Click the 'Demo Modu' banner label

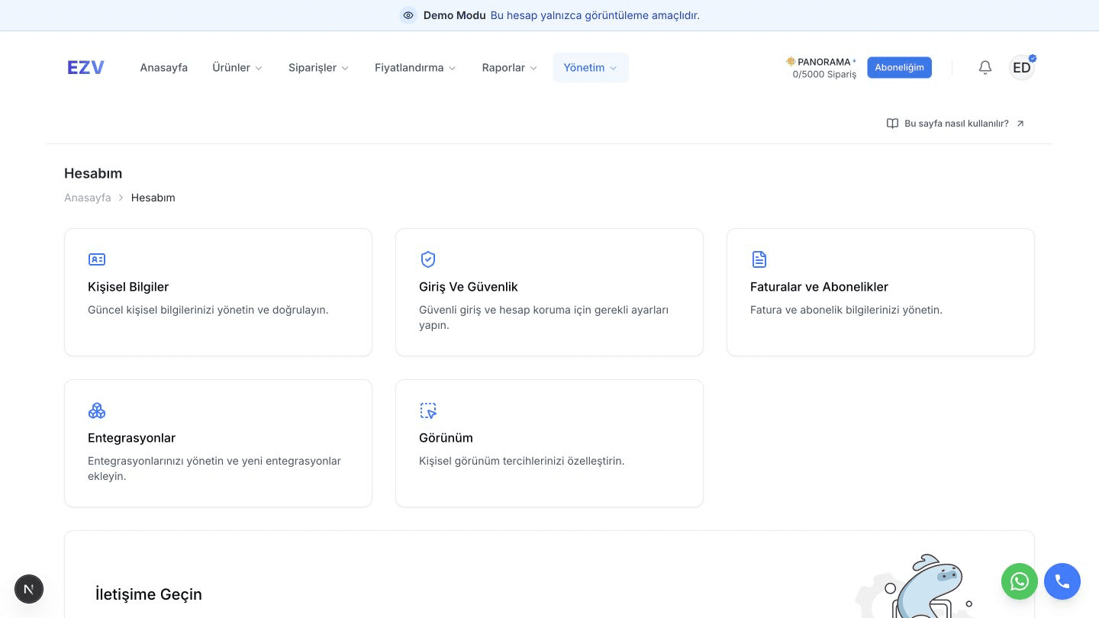pos(454,15)
